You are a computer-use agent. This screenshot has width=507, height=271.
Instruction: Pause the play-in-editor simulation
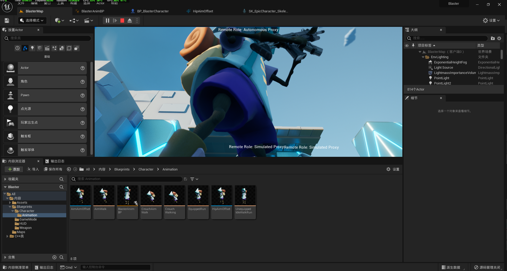pos(107,21)
